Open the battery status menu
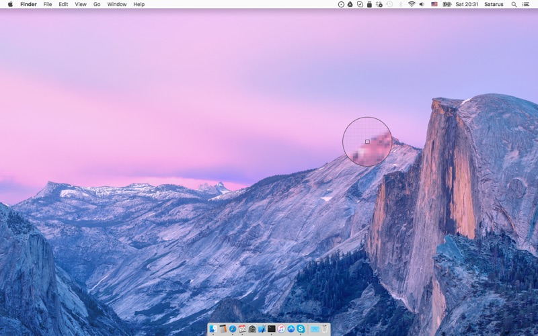Image resolution: width=538 pixels, height=336 pixels. (447, 5)
